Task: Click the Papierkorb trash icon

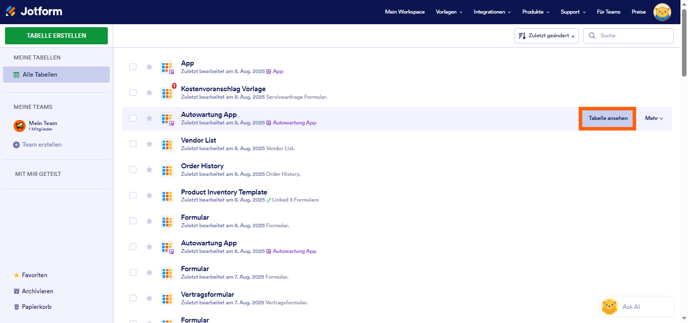Action: click(17, 307)
